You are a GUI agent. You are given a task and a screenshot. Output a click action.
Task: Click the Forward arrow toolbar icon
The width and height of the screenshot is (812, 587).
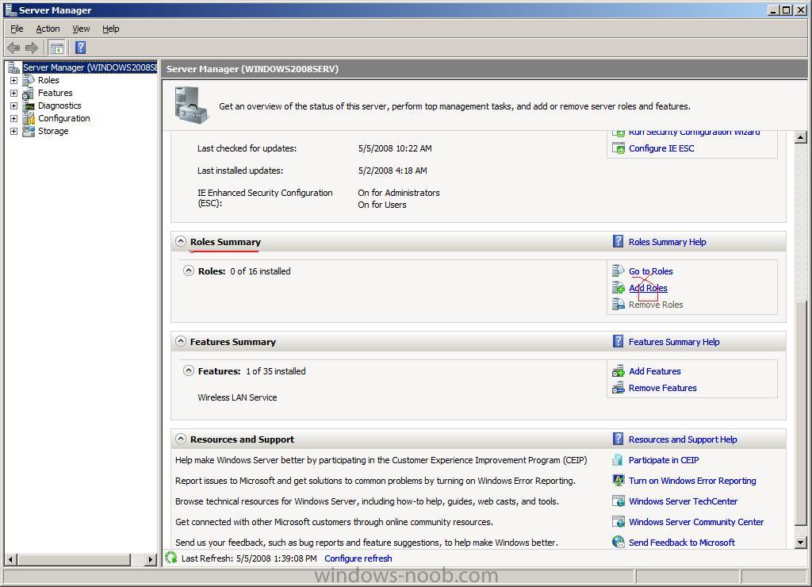(32, 48)
